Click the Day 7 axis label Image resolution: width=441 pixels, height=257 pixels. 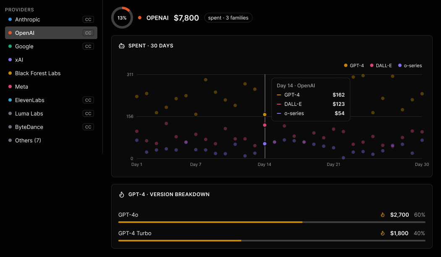click(x=196, y=164)
